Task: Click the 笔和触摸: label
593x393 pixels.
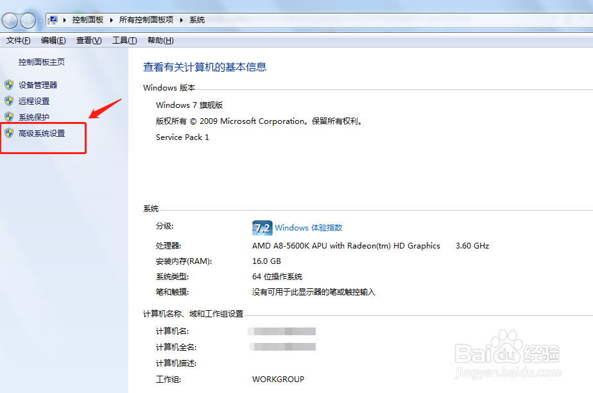Action: 172,292
